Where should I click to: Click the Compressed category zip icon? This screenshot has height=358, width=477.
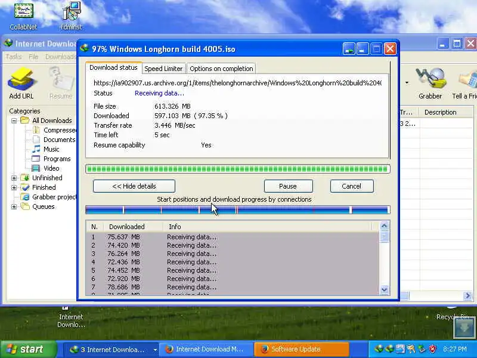[36, 130]
